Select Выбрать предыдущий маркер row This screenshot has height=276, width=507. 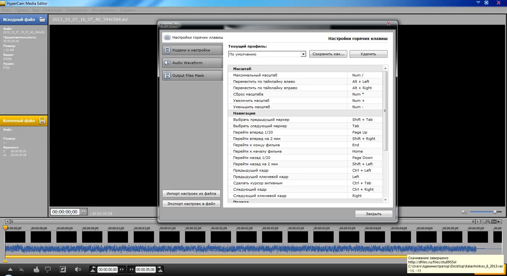pos(305,120)
